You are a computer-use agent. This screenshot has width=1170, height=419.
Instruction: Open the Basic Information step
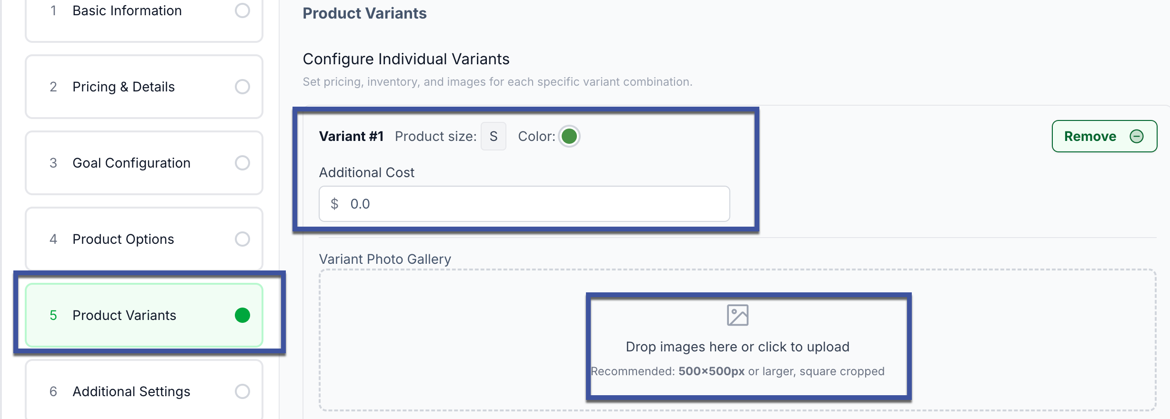tap(127, 10)
